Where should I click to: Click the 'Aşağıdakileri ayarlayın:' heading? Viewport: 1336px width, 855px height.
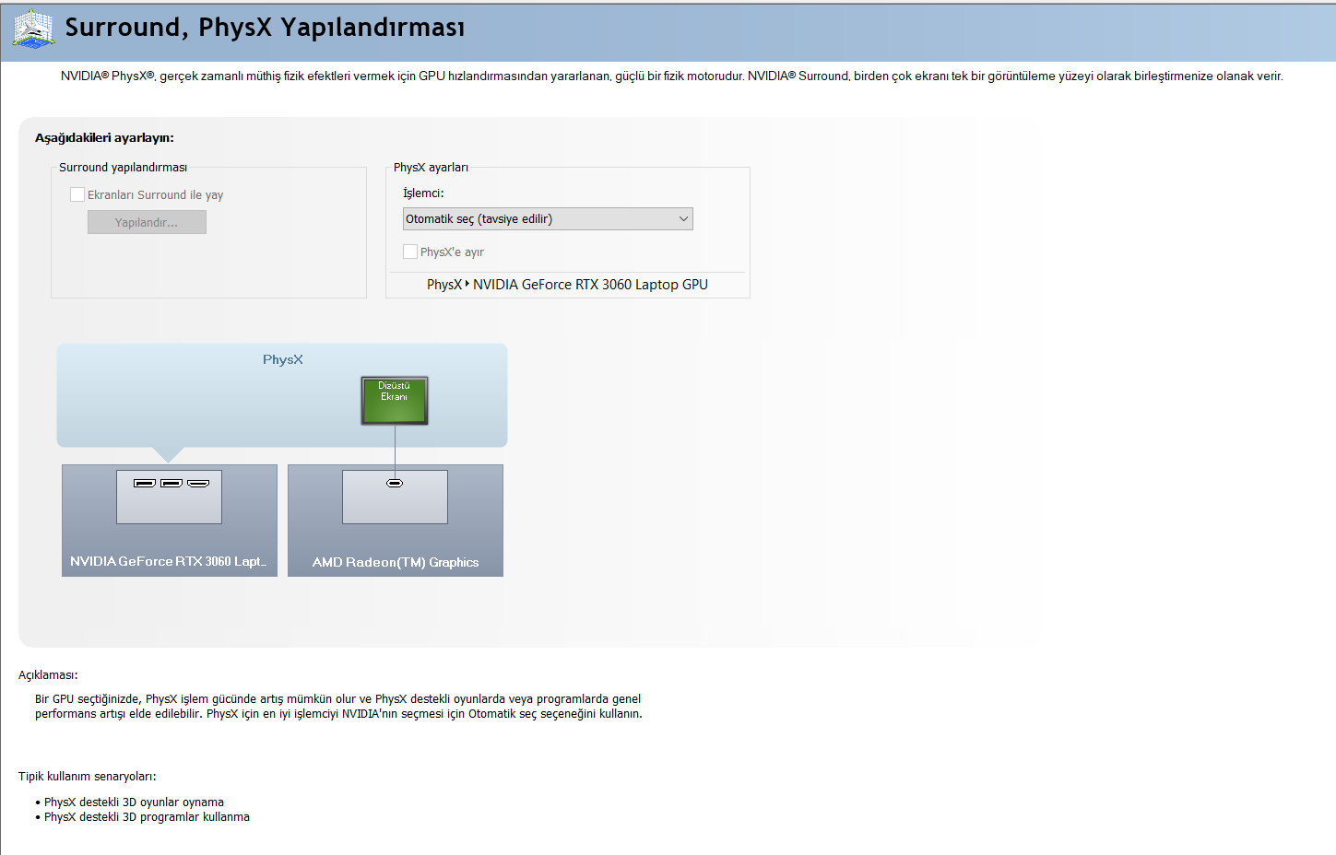(104, 138)
